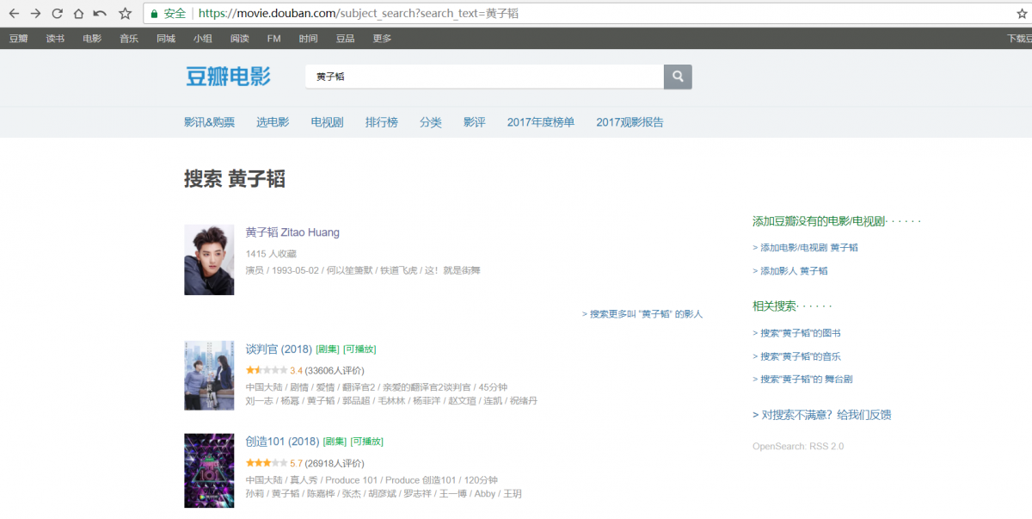Go to the 选电影 tab
This screenshot has width=1032, height=519.
click(x=273, y=122)
